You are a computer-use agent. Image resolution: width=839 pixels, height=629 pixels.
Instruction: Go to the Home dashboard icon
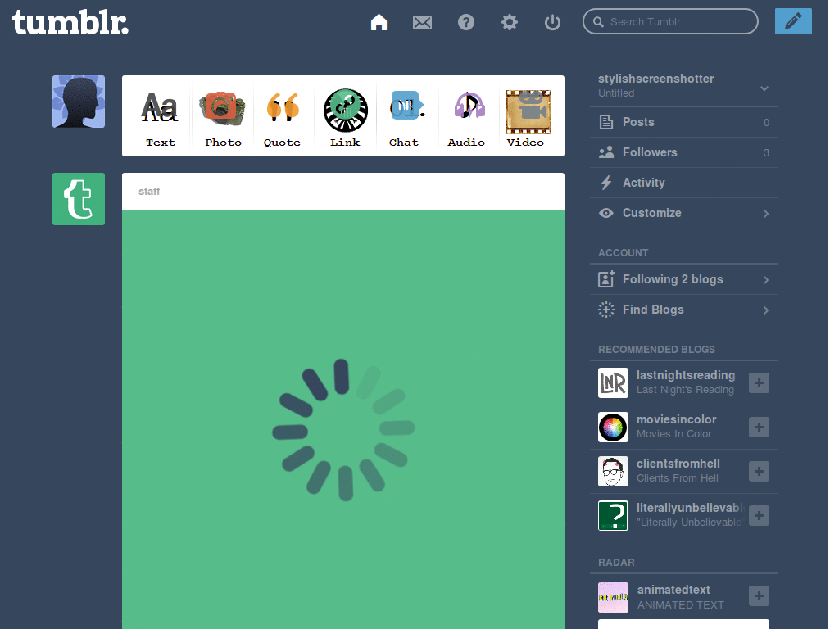pyautogui.click(x=379, y=22)
